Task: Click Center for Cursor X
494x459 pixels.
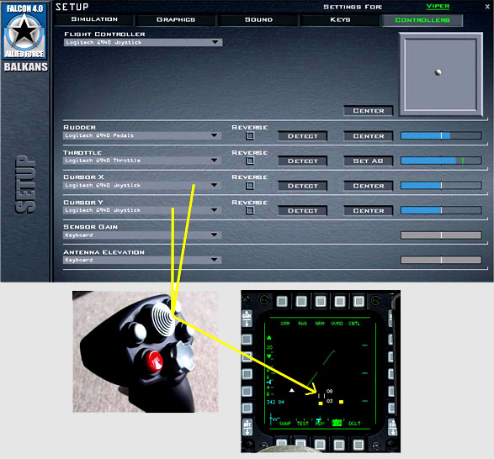Action: tap(369, 186)
